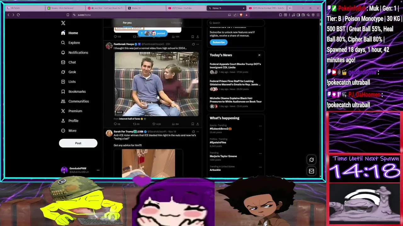This screenshot has height=226, width=403.
Task: Open more menu for #EubankBenn2 trend
Action: tap(260, 126)
